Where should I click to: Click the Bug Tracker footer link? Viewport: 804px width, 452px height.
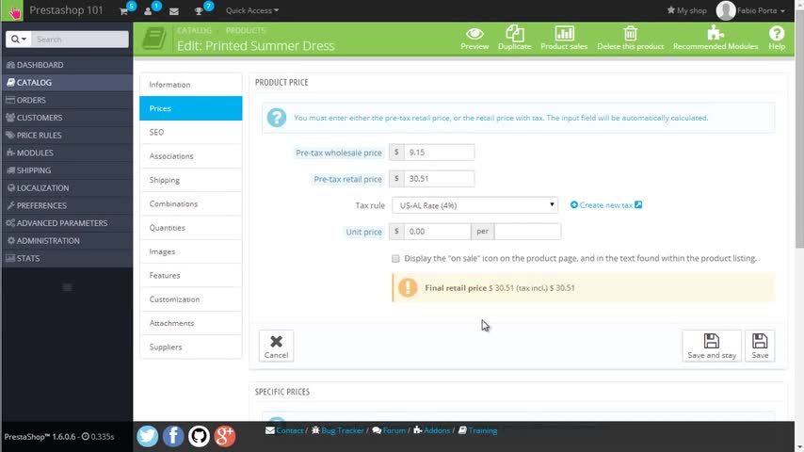coord(338,430)
